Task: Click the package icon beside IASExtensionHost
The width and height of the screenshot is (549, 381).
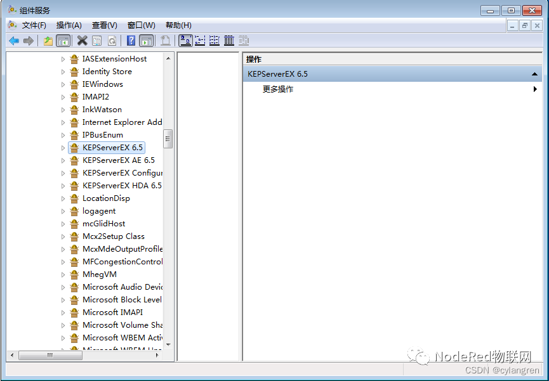Action: (x=74, y=59)
